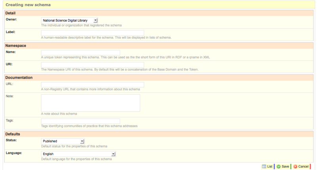Click the red Cancel cross icon
The height and width of the screenshot is (170, 317).
click(x=295, y=166)
